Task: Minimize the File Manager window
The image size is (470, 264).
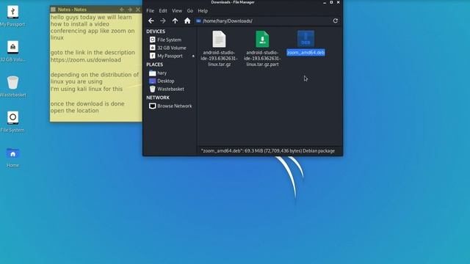Action: [x=325, y=2]
